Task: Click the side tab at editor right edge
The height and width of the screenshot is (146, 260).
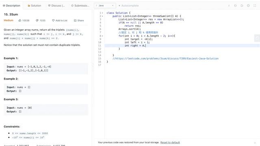Action: 257,38
